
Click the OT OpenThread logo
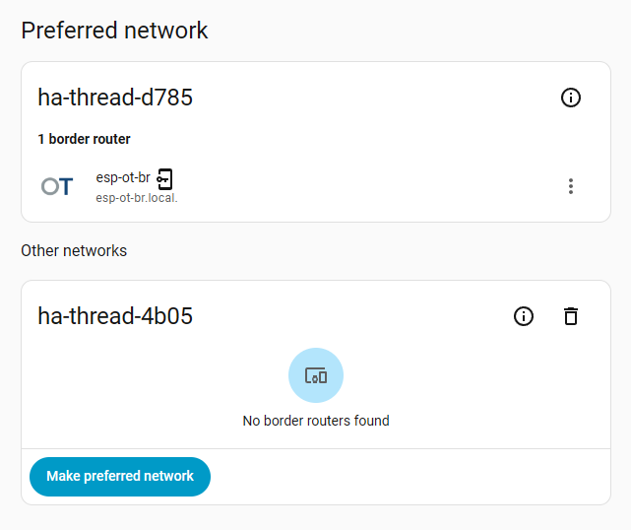click(x=57, y=186)
